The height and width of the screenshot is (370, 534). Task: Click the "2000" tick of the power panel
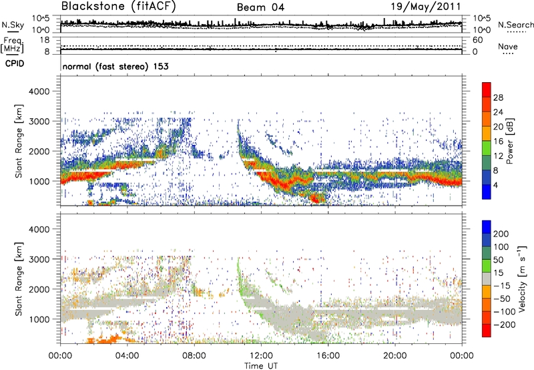[39, 151]
